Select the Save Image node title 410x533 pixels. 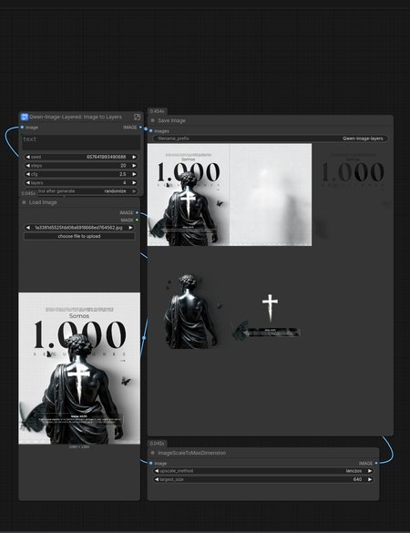click(171, 120)
